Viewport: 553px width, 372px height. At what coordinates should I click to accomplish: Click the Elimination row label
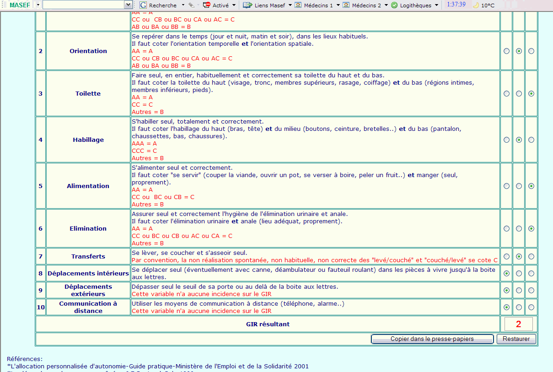pyautogui.click(x=88, y=228)
